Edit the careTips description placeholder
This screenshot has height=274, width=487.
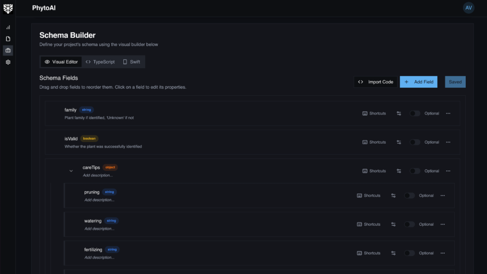[98, 175]
